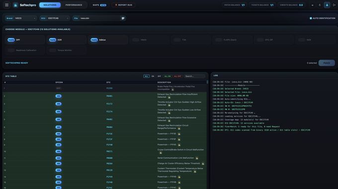Click the refresh icon in header
338x189 pixels.
[320, 5]
